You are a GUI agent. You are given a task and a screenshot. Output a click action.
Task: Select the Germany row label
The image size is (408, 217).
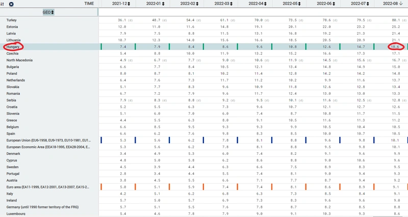pyautogui.click(x=42, y=207)
